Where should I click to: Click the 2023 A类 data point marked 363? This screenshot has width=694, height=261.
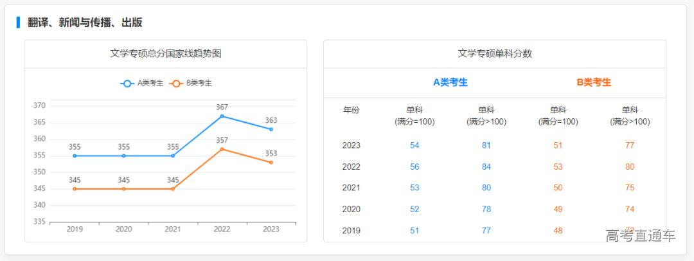(x=271, y=129)
